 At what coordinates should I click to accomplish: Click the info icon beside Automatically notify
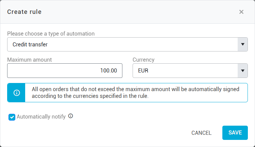pyautogui.click(x=71, y=116)
